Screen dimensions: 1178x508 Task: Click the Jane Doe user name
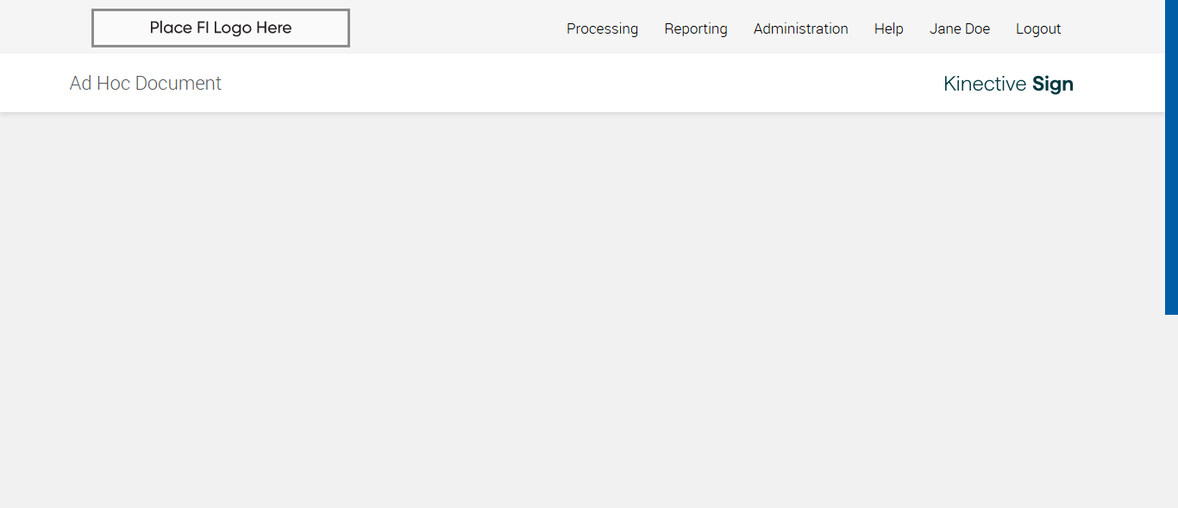click(x=959, y=28)
